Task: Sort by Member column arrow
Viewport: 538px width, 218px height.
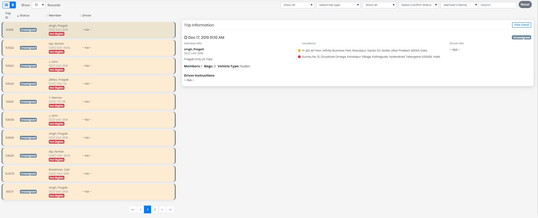Action: [x=47, y=16]
